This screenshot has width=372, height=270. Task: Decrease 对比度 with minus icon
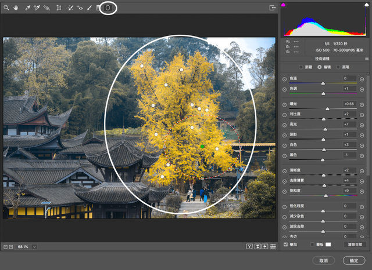coord(284,115)
